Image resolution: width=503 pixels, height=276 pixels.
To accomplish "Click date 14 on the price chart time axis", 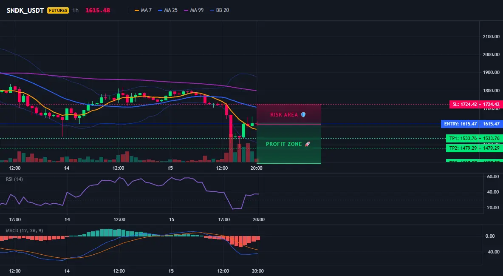I will [66, 168].
